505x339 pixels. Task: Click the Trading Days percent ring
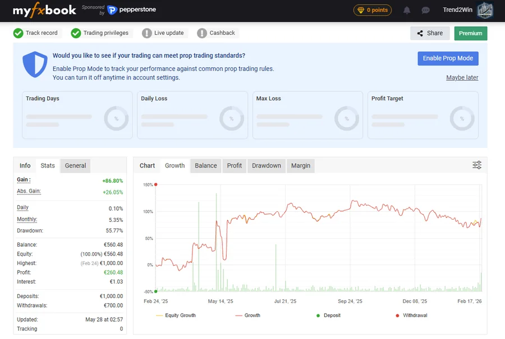coord(116,118)
